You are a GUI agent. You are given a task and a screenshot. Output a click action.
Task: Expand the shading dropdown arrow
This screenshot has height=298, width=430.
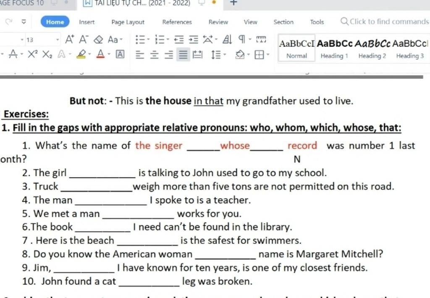pyautogui.click(x=248, y=55)
